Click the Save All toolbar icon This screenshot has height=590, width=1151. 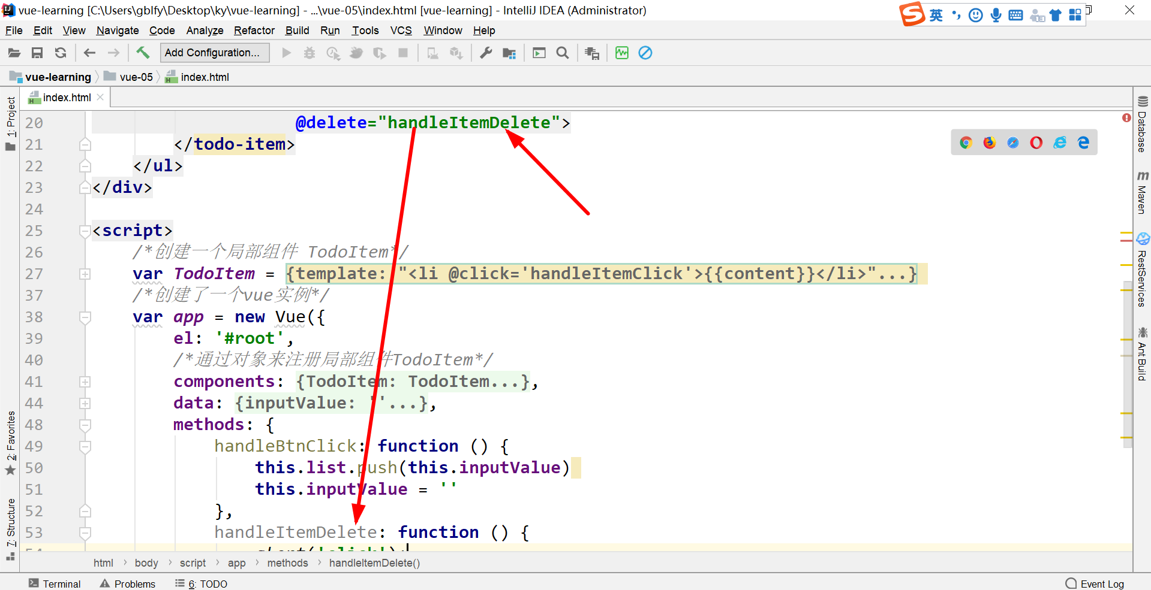pyautogui.click(x=37, y=53)
